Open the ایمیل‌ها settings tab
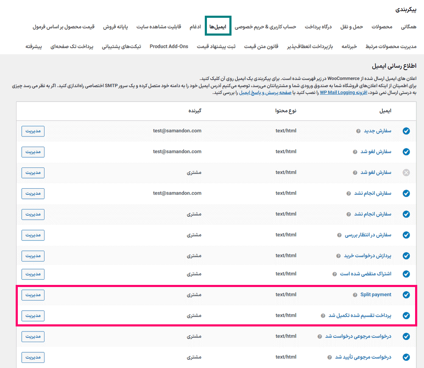 (218, 27)
